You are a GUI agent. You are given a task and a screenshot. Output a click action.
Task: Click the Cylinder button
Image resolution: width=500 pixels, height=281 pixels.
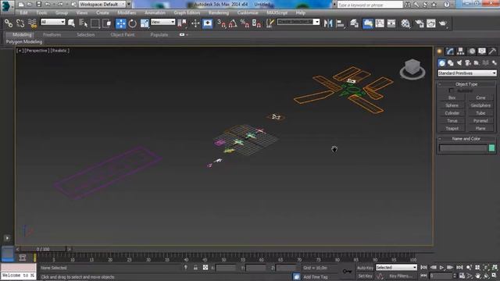click(x=452, y=113)
